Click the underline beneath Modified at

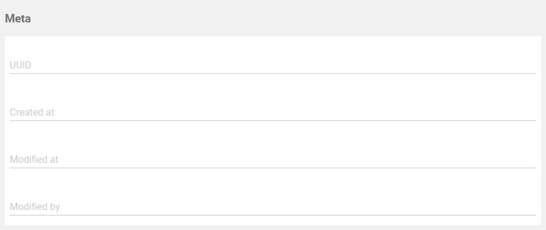[x=272, y=168]
